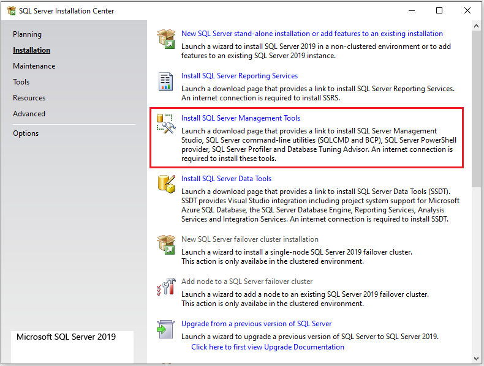Open the Options page
Image resolution: width=484 pixels, height=366 pixels.
click(x=26, y=133)
